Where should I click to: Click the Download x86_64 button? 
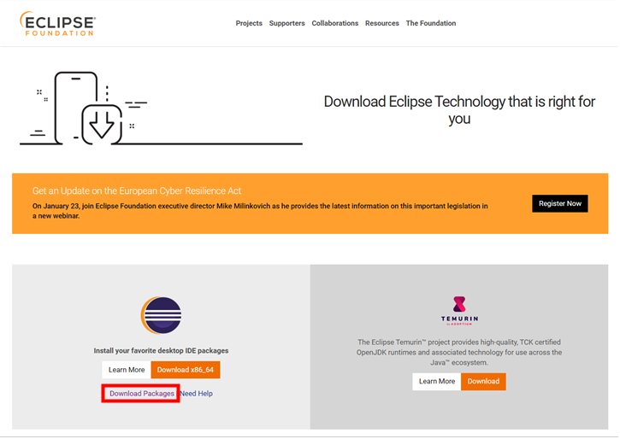point(186,370)
